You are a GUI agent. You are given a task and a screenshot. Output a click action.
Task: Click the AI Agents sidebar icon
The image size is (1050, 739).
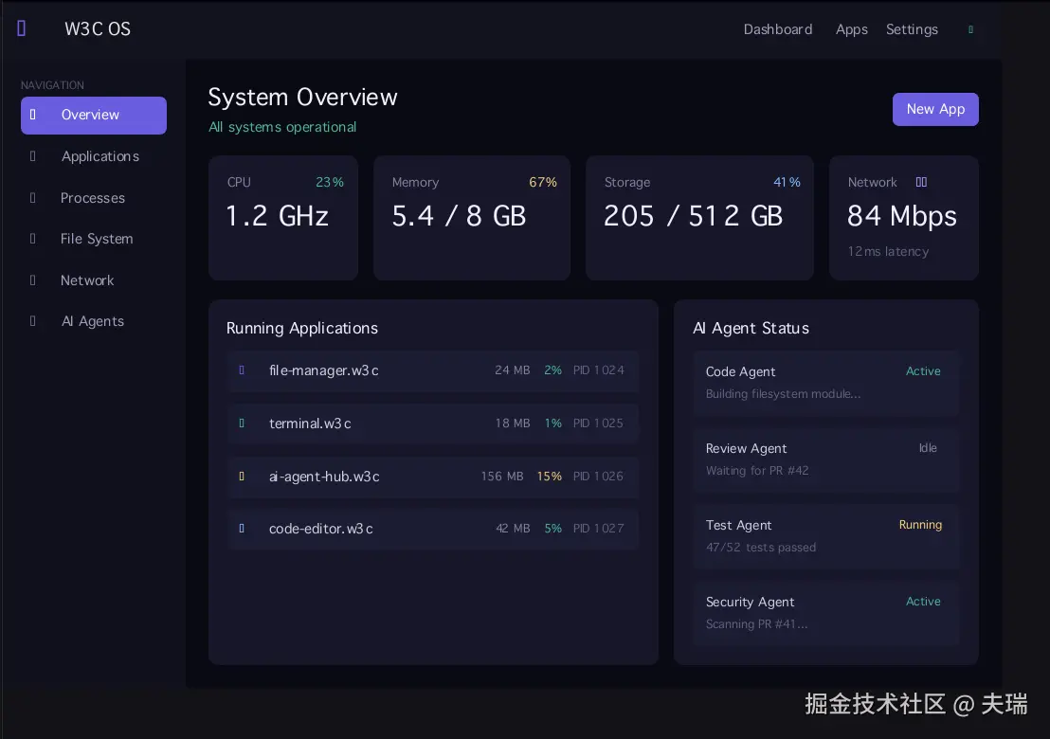click(32, 321)
